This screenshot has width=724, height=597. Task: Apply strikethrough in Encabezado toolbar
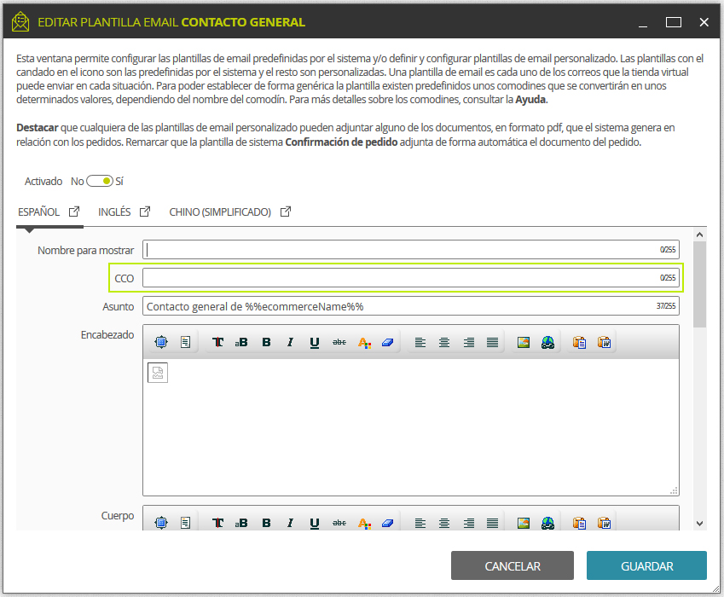[x=339, y=342]
